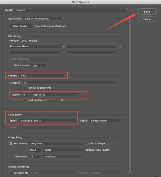Uncheck the Resize to Fit checkbox
The height and width of the screenshot is (177, 161).
pos(11,143)
